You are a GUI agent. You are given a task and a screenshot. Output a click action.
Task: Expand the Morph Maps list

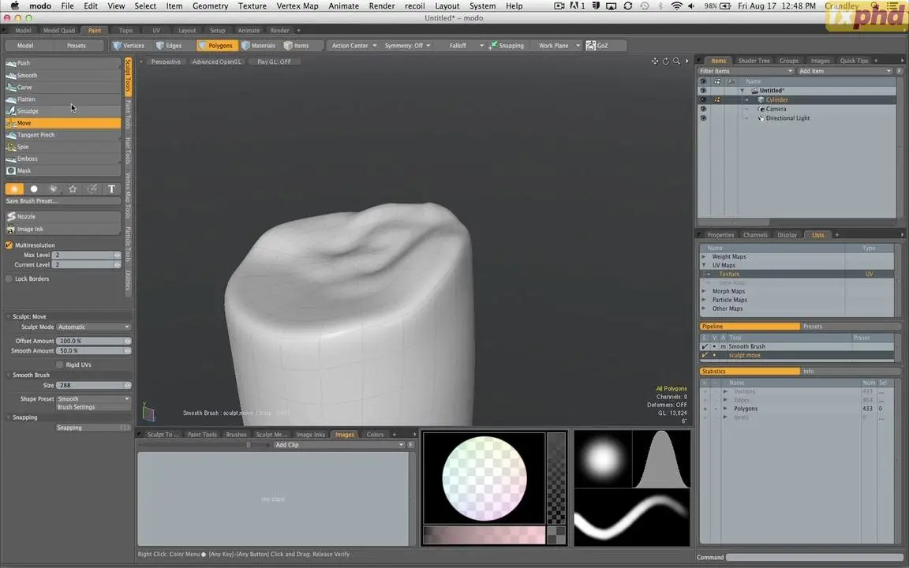click(x=704, y=292)
